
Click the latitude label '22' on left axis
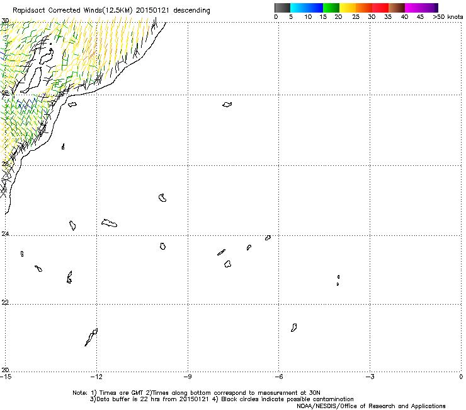(5, 302)
